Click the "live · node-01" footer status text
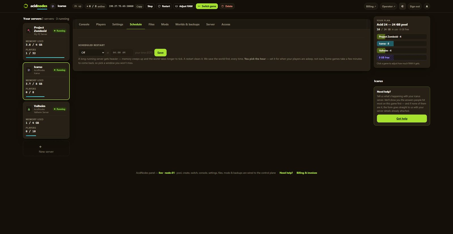The height and width of the screenshot is (234, 453). click(x=167, y=173)
